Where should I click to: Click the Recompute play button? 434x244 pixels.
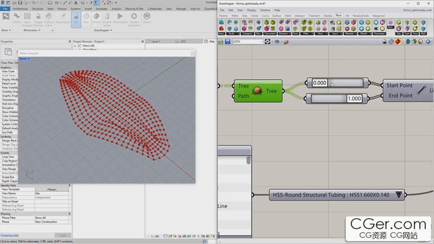(x=120, y=18)
